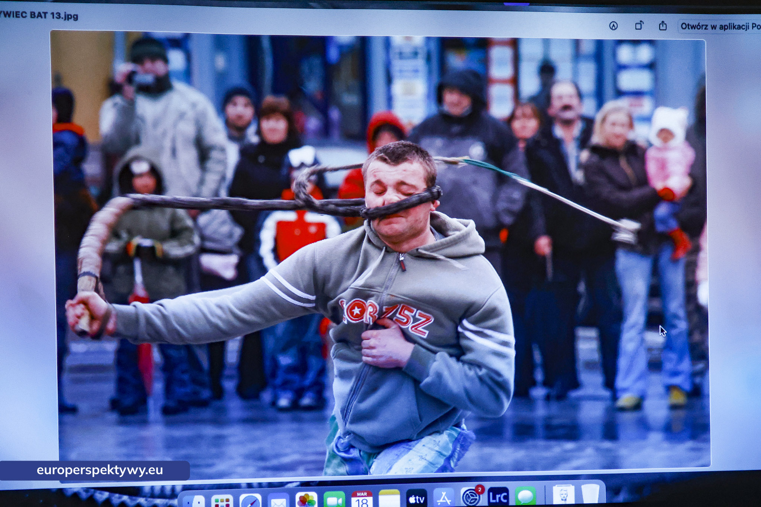Open the Share menu icon
Viewport: 761px width, 507px height.
tap(663, 26)
